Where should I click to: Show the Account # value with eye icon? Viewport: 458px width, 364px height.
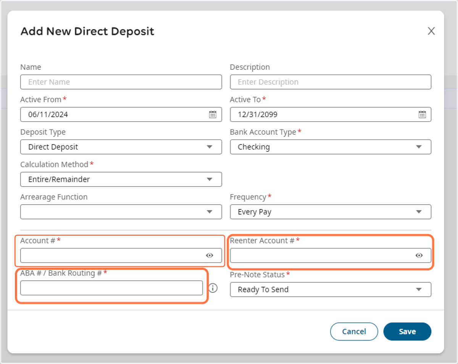pyautogui.click(x=210, y=256)
